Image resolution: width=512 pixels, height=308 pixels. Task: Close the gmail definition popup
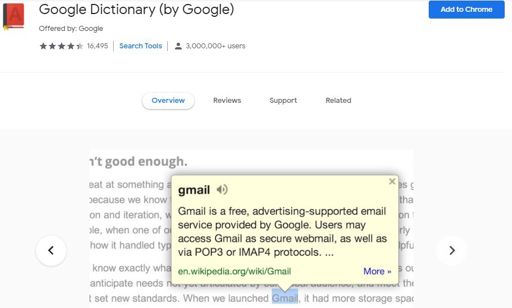pyautogui.click(x=392, y=182)
